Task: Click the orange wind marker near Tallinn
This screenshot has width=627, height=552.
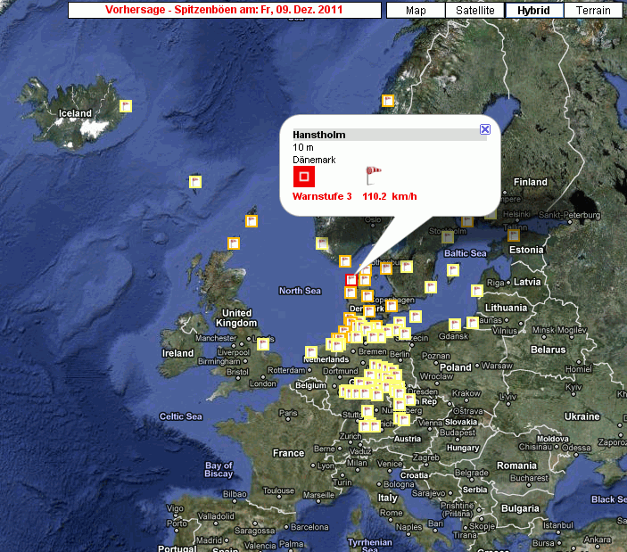Action: tap(514, 235)
